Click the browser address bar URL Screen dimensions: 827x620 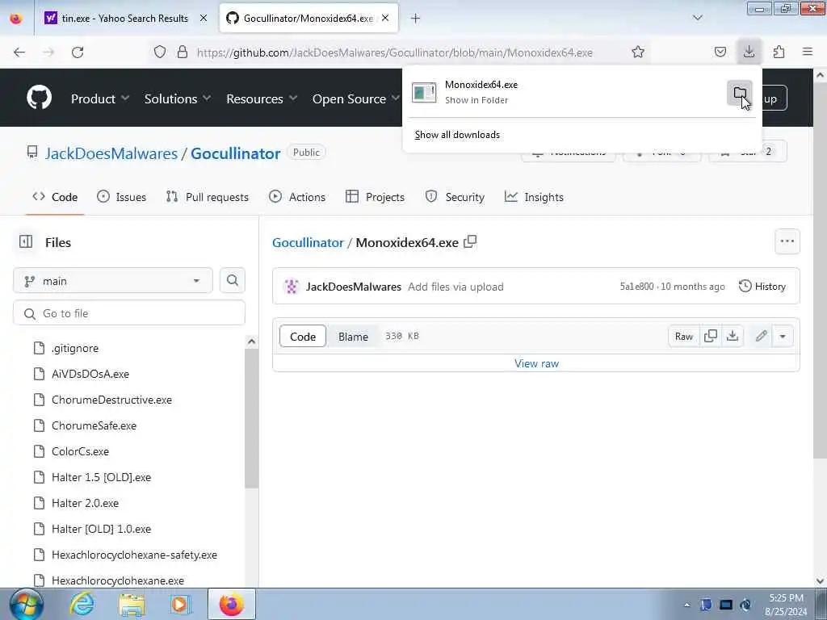394,52
